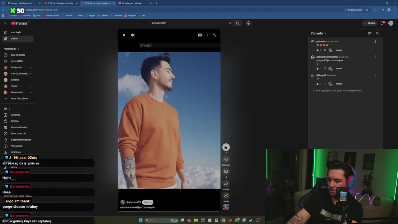Like @alieeren21's comment
The image size is (398, 224).
(x=317, y=50)
